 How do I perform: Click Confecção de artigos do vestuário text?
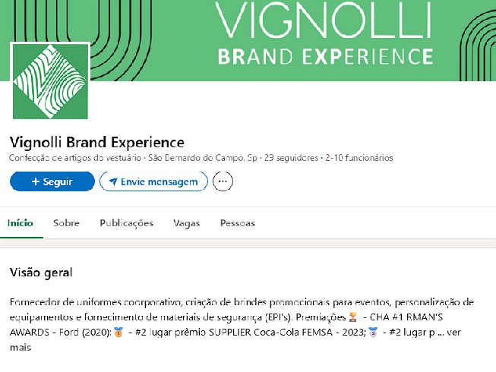[x=76, y=159]
